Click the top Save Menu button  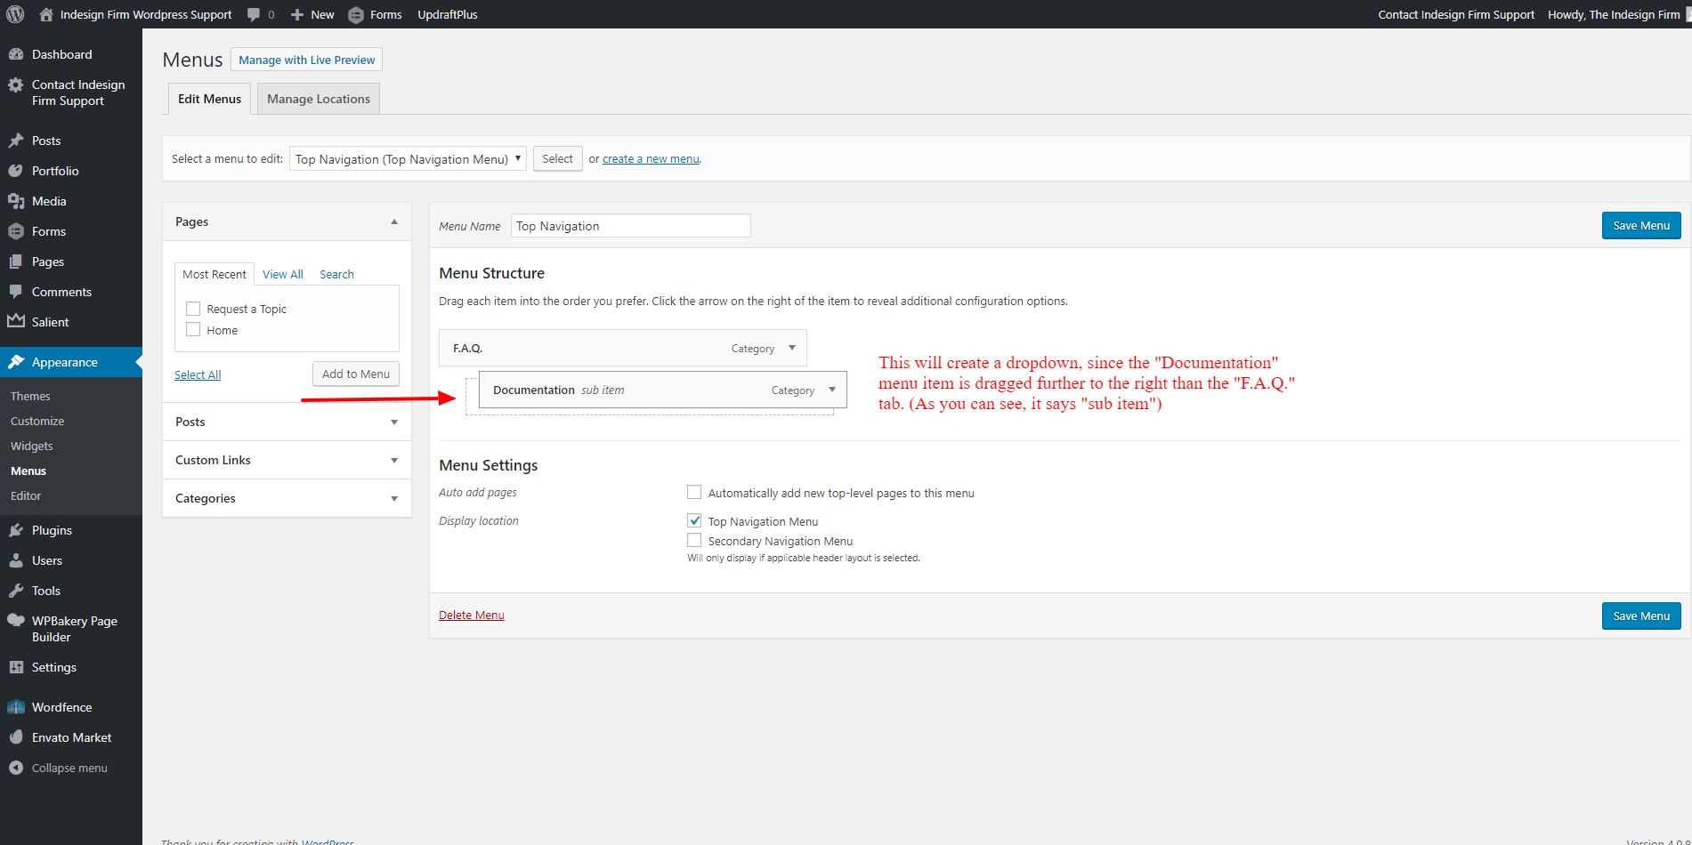tap(1640, 225)
